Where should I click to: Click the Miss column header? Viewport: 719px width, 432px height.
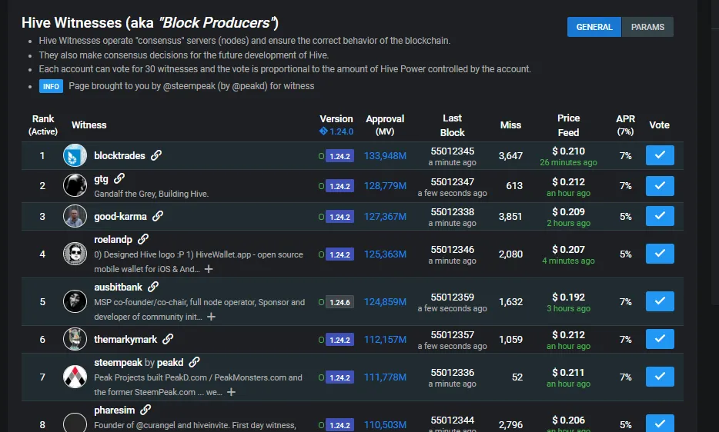point(511,125)
